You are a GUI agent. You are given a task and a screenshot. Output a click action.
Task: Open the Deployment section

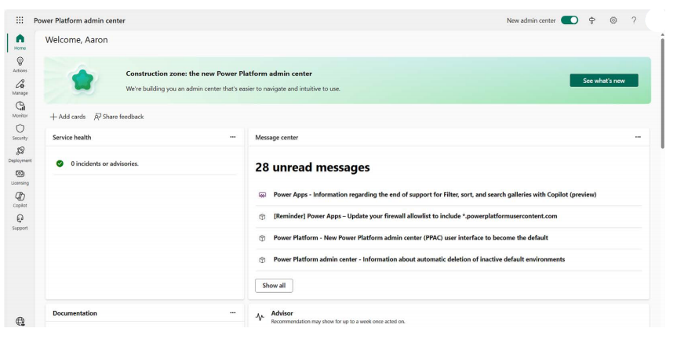[20, 155]
